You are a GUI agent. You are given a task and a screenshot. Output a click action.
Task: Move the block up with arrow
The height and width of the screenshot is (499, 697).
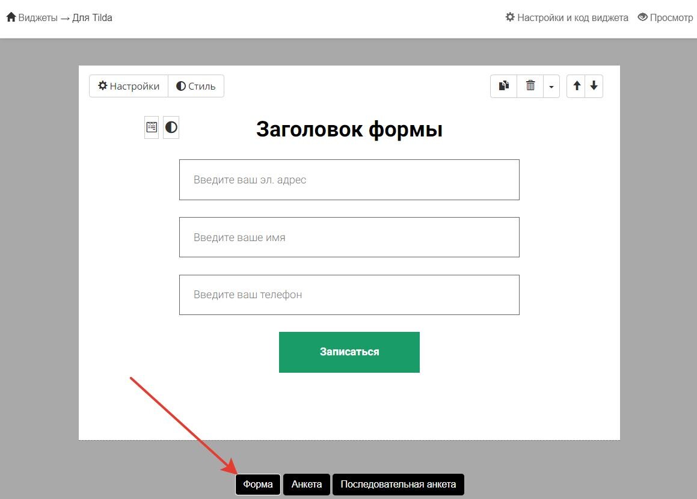[x=577, y=86]
